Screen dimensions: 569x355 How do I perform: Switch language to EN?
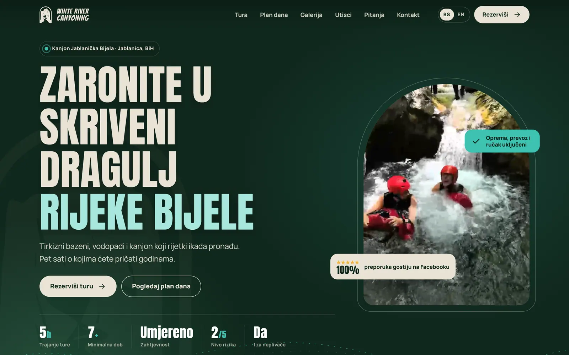click(461, 15)
